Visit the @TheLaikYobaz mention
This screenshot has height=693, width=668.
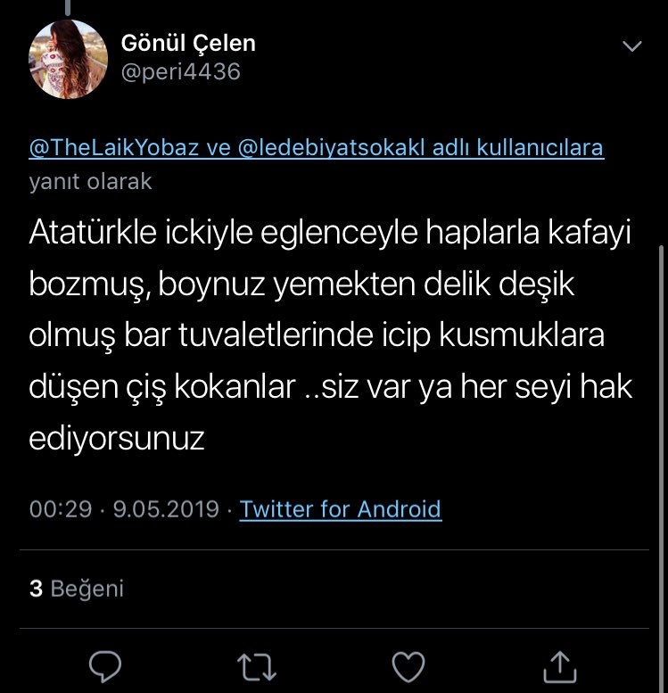coord(114,147)
